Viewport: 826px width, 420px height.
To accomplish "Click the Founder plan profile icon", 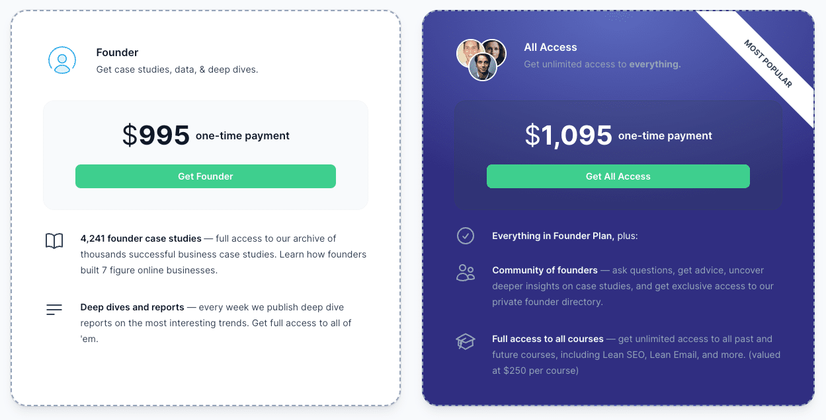I will (62, 60).
